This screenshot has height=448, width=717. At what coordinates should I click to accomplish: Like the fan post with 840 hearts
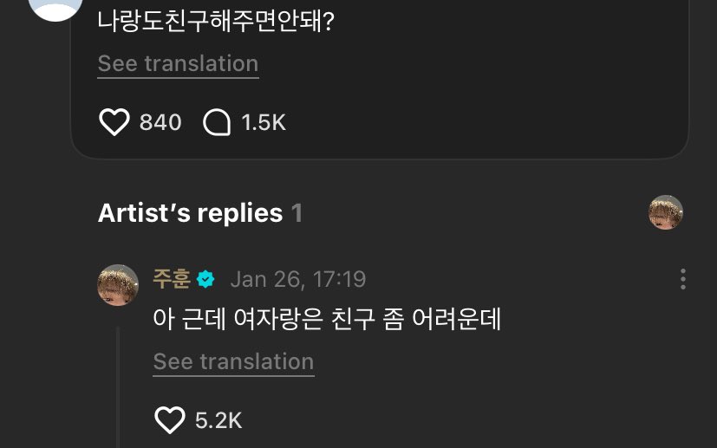pos(114,122)
